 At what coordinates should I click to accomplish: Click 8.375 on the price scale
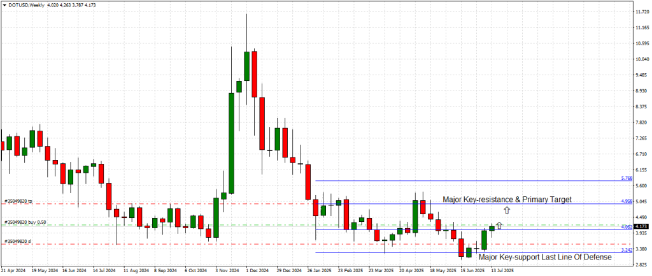point(642,107)
